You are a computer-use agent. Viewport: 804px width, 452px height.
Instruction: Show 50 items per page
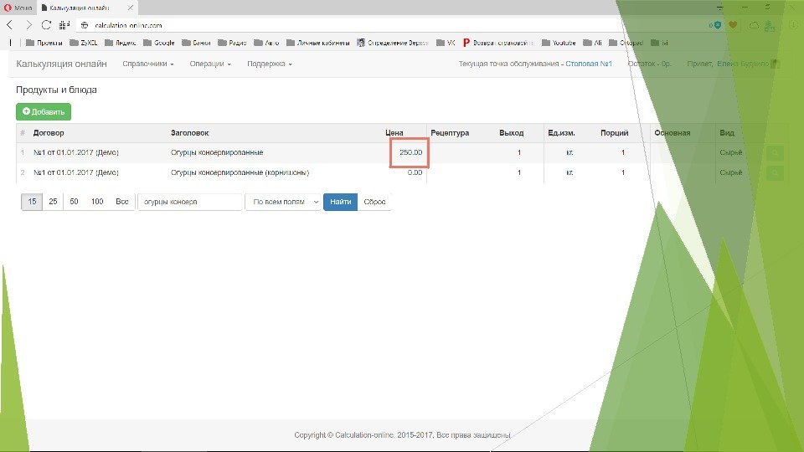(74, 202)
